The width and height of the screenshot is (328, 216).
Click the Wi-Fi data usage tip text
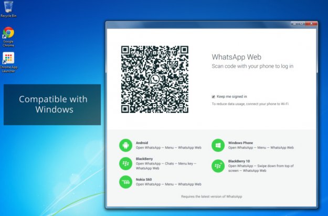pyautogui.click(x=250, y=104)
